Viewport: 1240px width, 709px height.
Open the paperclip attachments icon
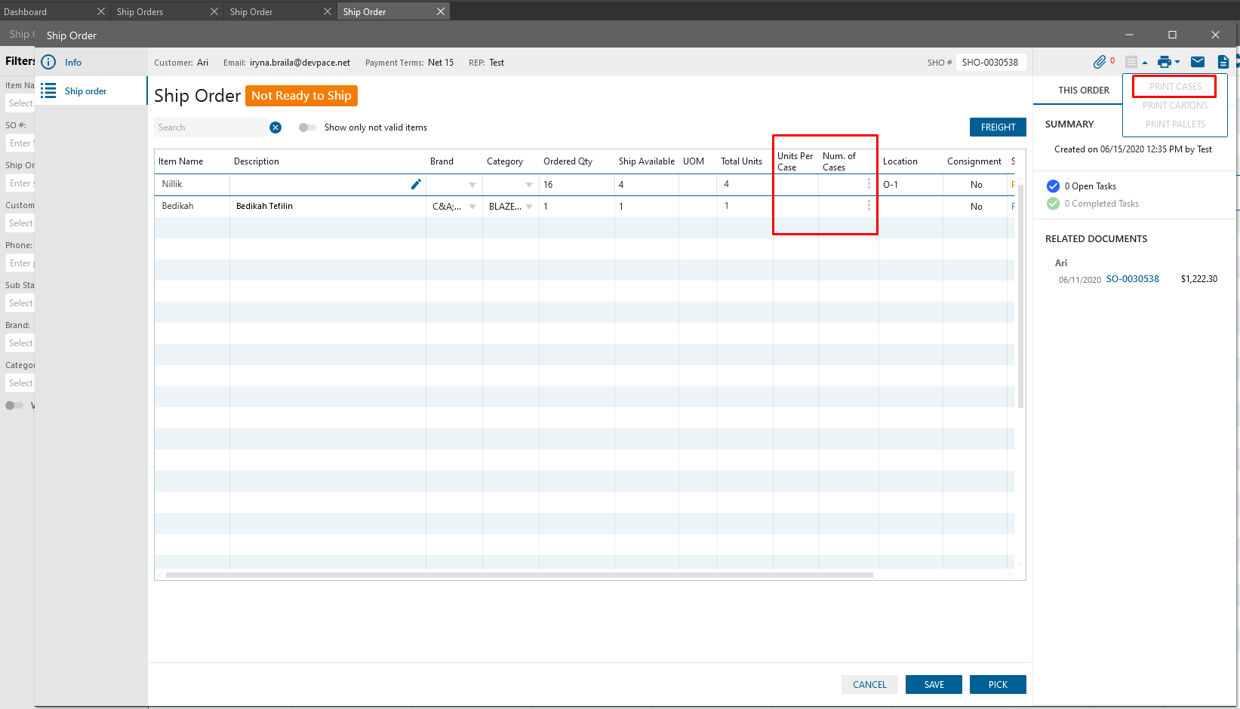click(1100, 62)
